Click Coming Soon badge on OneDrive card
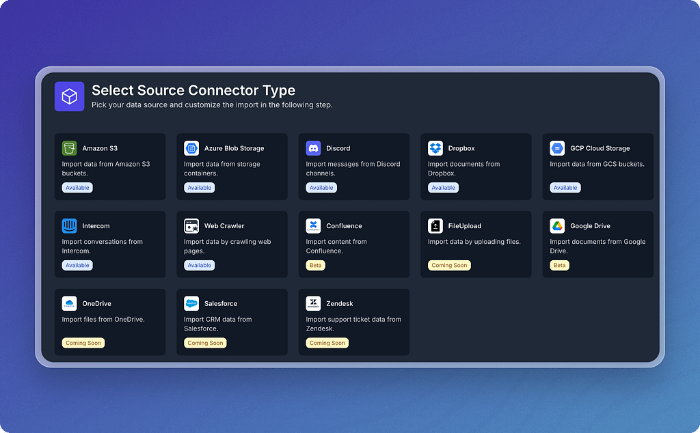 coord(83,343)
